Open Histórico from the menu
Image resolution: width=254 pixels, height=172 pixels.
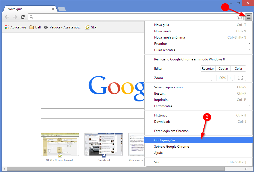[161, 115]
